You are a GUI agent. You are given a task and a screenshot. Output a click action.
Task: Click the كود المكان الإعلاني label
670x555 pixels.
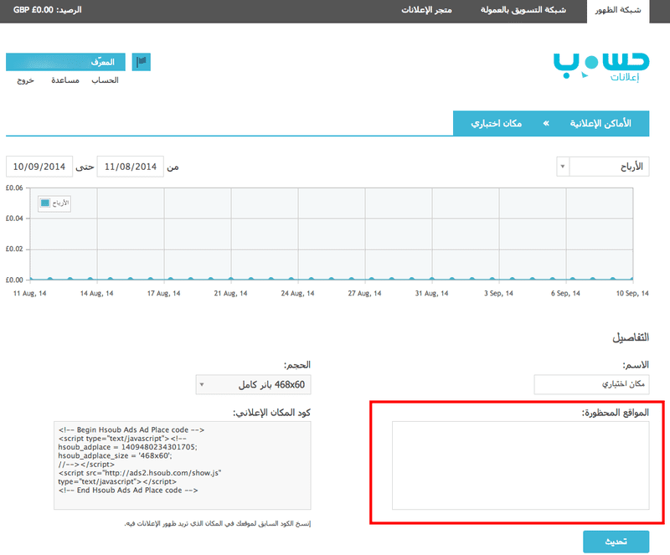(271, 413)
